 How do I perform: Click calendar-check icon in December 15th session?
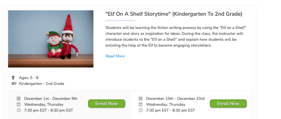tap(141, 104)
